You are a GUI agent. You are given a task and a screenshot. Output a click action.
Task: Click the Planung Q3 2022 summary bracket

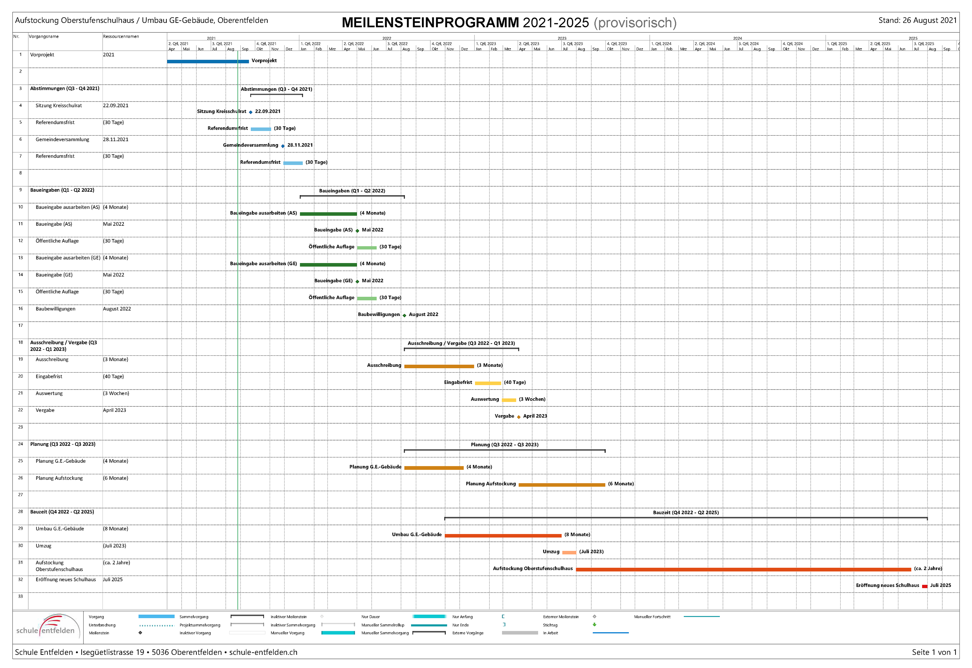[504, 450]
